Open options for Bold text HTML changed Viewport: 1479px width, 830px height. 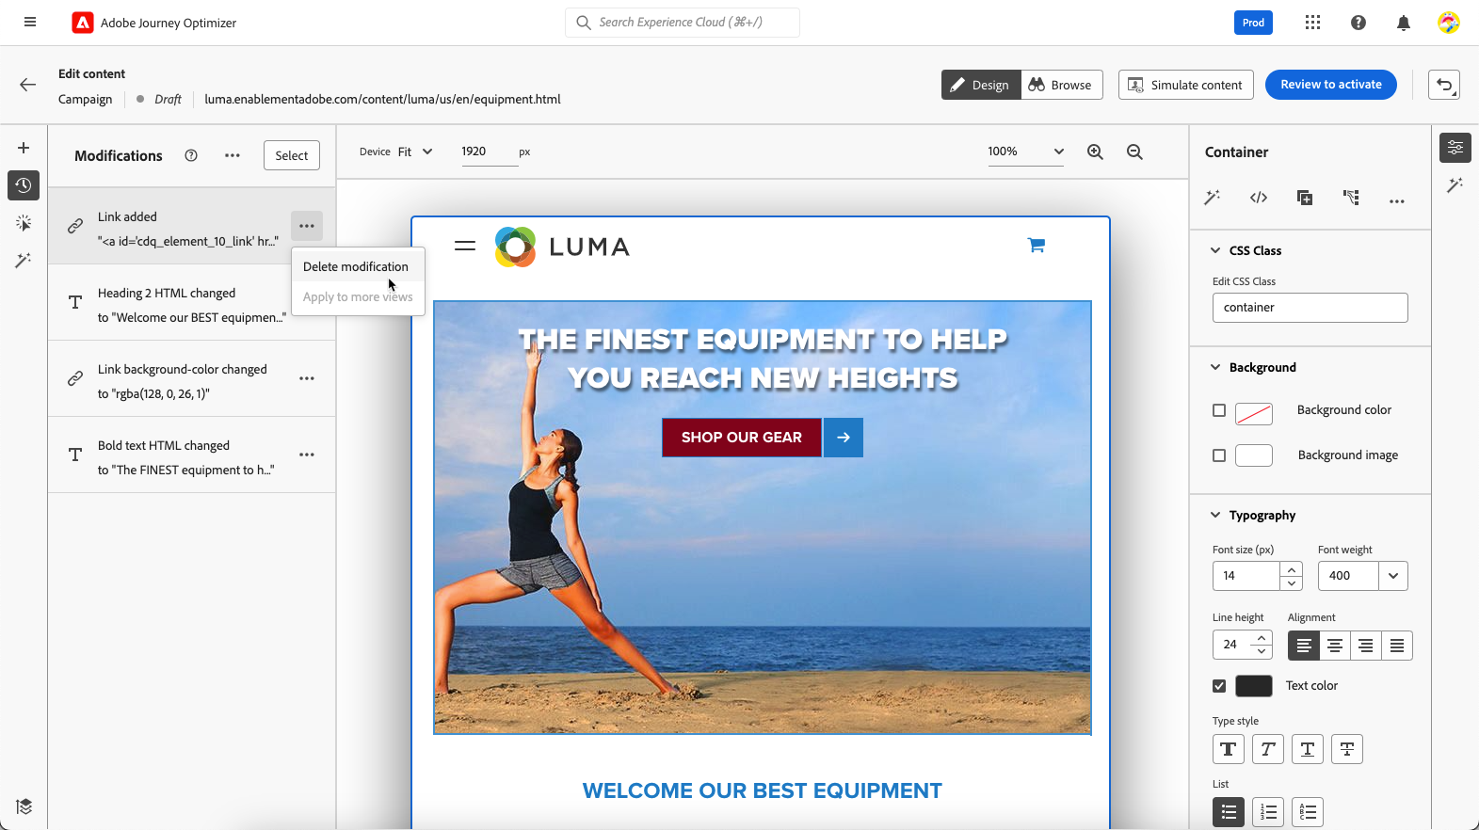click(307, 455)
